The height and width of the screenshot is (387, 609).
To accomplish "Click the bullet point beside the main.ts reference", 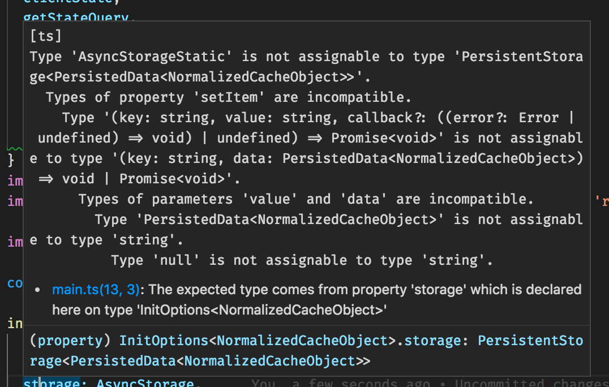I will [x=37, y=290].
